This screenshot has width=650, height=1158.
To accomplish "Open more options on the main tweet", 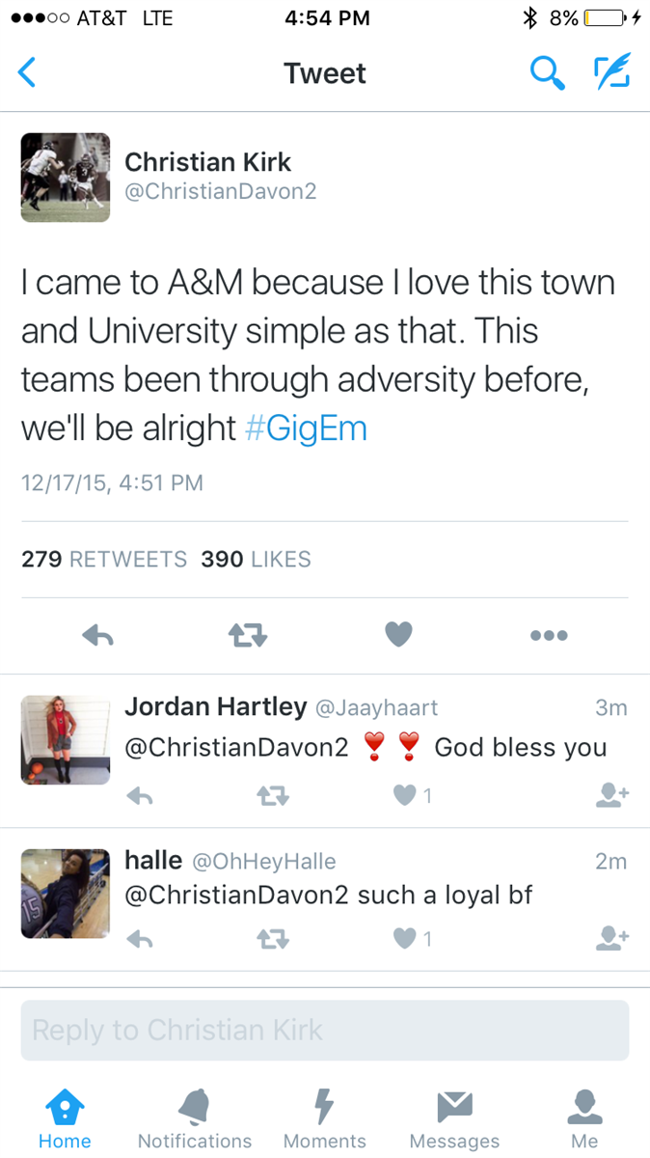I will [x=549, y=635].
